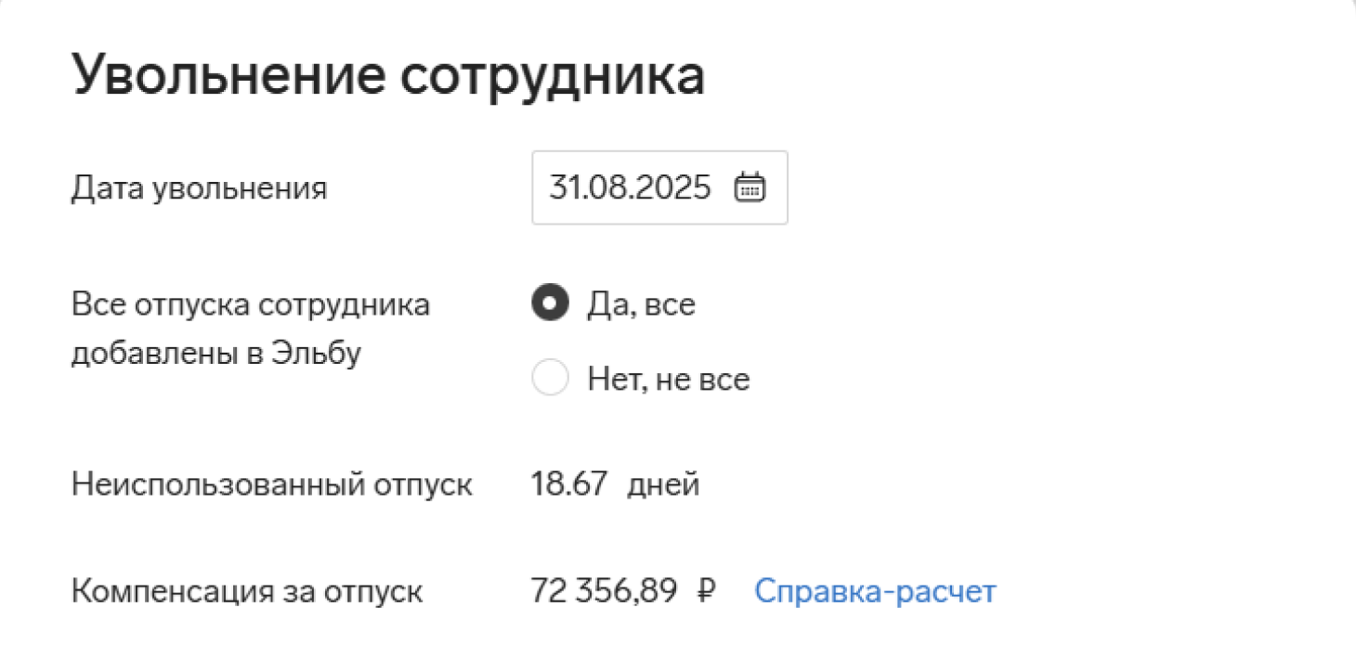
Task: Click the "Дата увольнения" field label
Action: [x=199, y=188]
